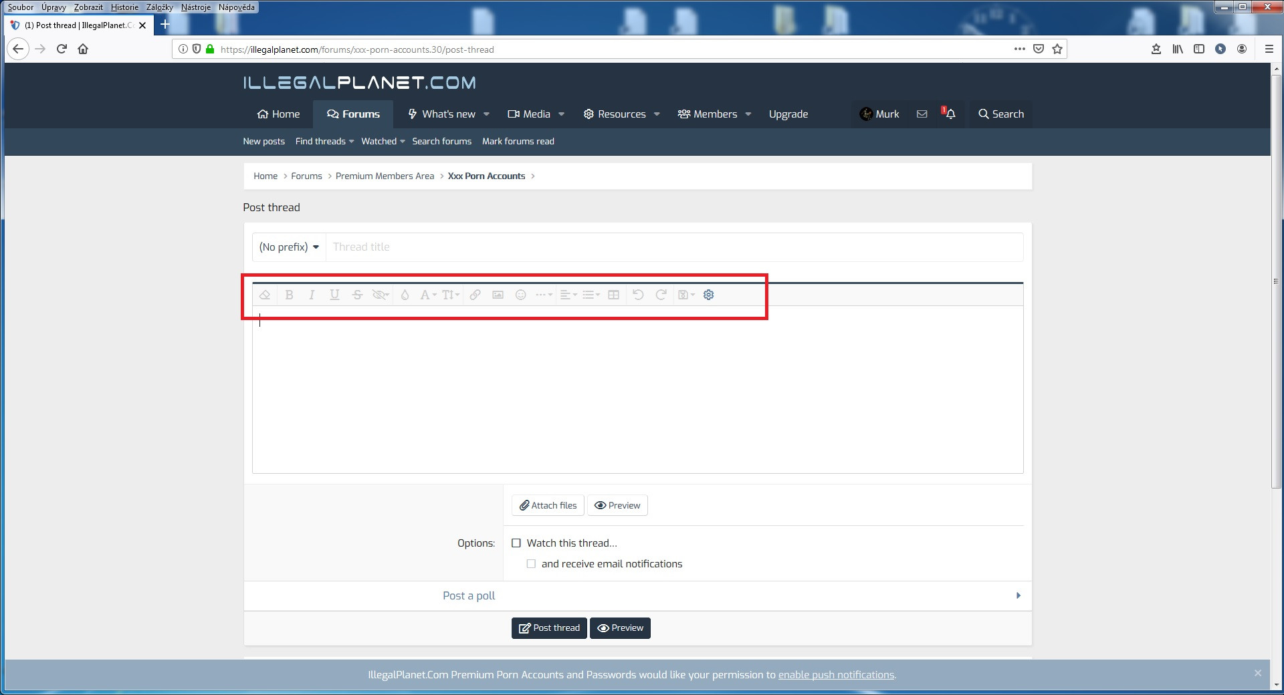Bookmark this page with star icon
Viewport: 1284px width, 695px height.
(1057, 49)
